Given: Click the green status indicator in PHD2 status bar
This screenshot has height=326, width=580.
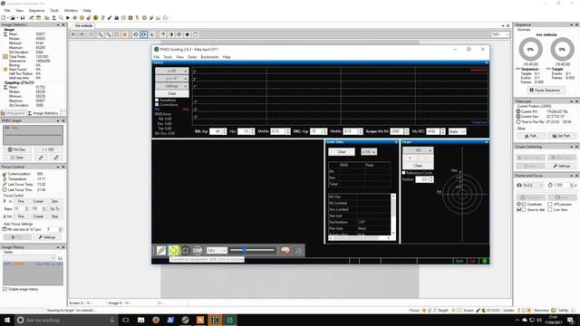Looking at the screenshot, I should [485, 261].
